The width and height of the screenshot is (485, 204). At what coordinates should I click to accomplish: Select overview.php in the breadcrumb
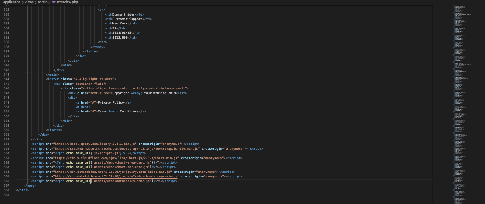tap(68, 2)
